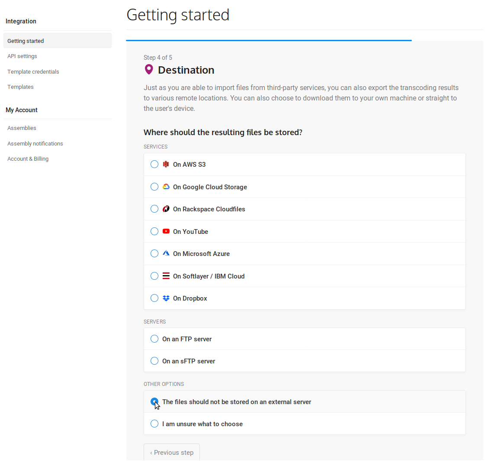Click the Rackspace Cloudfiles icon

166,209
